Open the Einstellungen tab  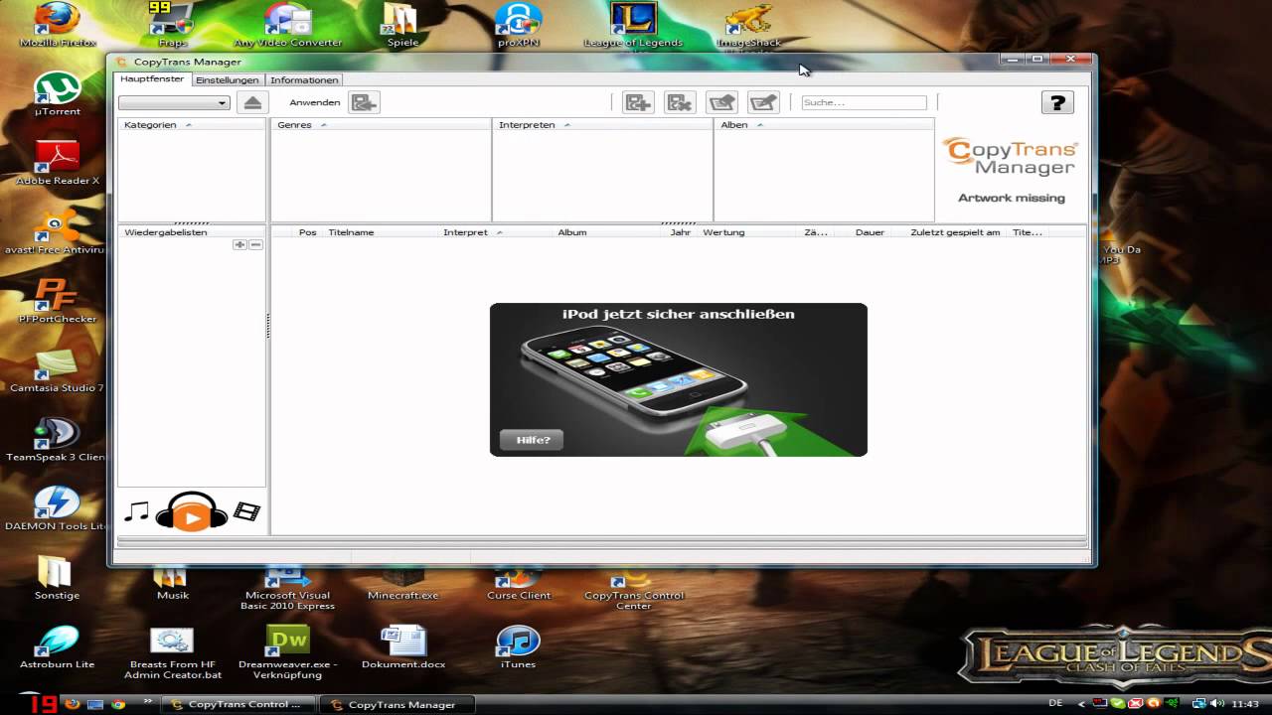(x=228, y=79)
